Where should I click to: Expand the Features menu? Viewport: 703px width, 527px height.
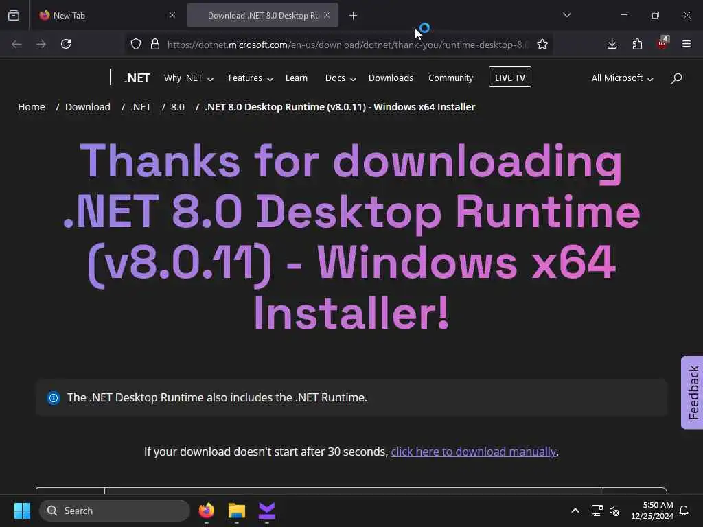(251, 78)
